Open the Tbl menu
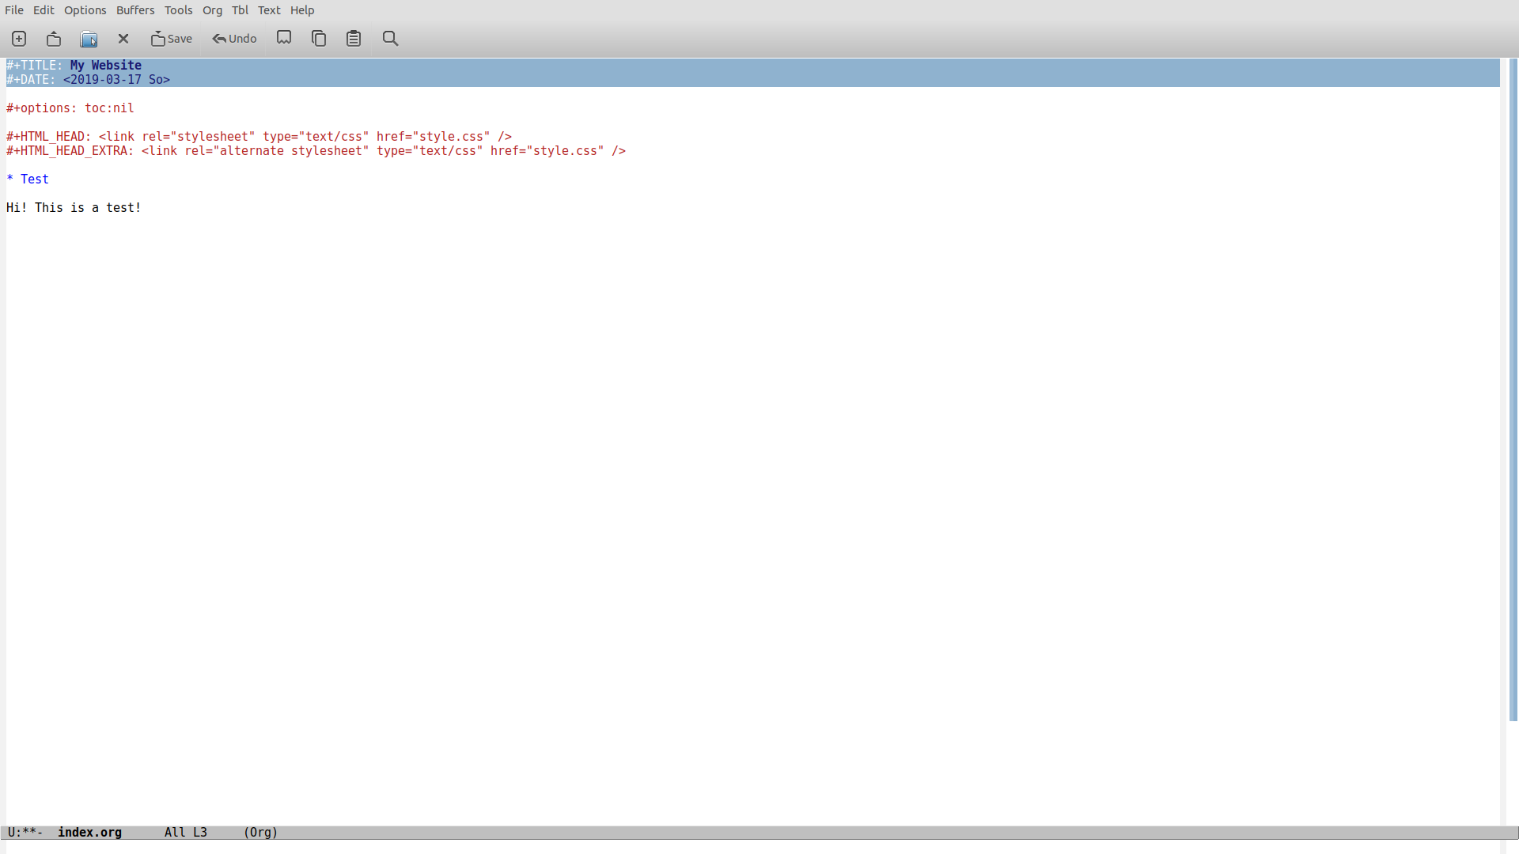The height and width of the screenshot is (854, 1519). tap(240, 10)
